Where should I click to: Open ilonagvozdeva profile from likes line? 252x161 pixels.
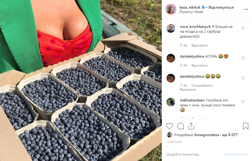[206, 135]
